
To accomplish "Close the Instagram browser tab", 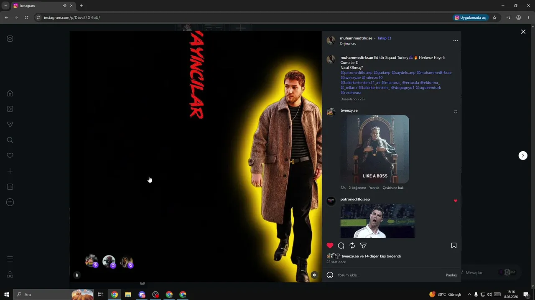I will [x=71, y=6].
